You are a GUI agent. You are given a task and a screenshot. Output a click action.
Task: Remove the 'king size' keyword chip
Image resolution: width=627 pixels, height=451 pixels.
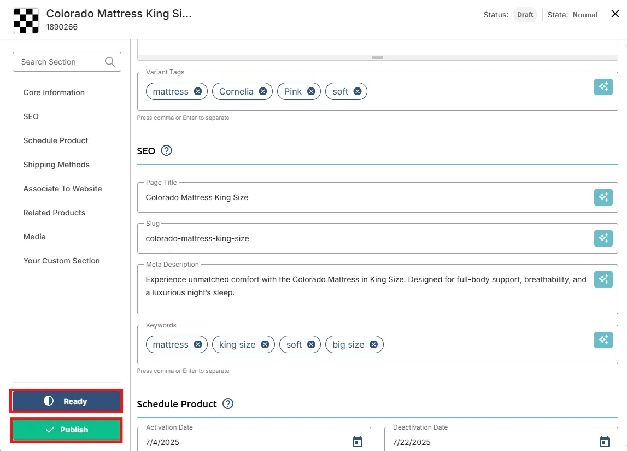pyautogui.click(x=265, y=344)
